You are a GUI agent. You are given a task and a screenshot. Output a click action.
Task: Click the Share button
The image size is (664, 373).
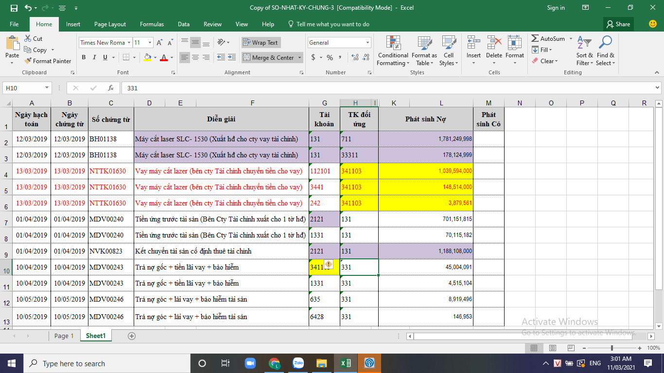pos(617,24)
